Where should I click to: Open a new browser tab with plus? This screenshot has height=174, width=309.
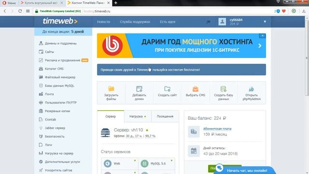pyautogui.click(x=116, y=3)
